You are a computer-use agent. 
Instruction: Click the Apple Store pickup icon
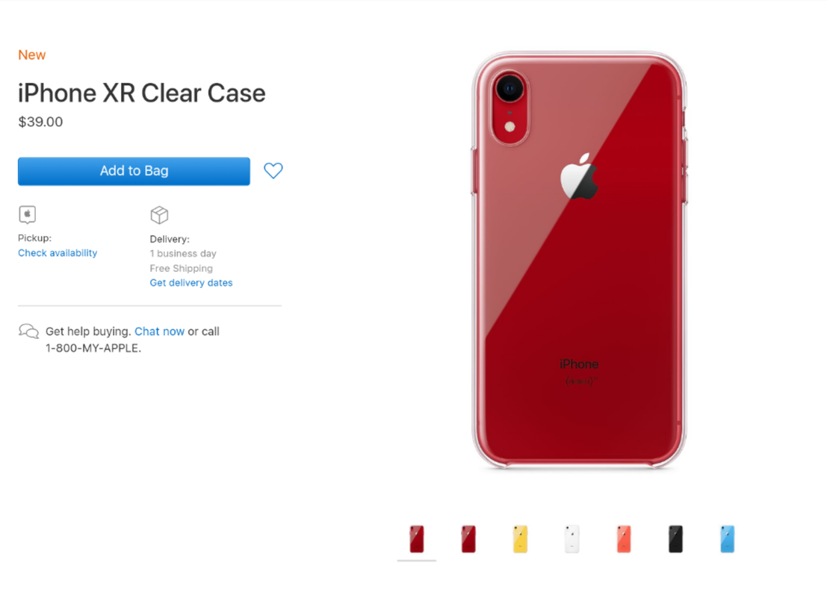tap(28, 214)
